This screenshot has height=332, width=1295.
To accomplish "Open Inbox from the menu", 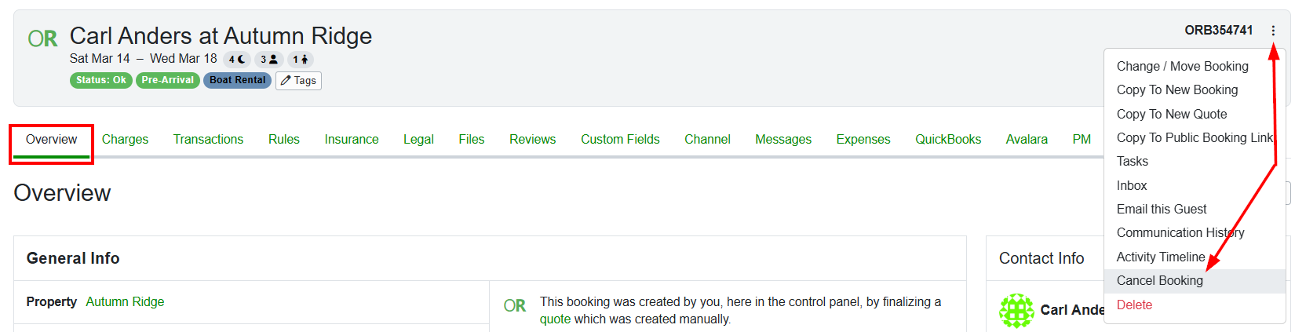I will 1195,186.
